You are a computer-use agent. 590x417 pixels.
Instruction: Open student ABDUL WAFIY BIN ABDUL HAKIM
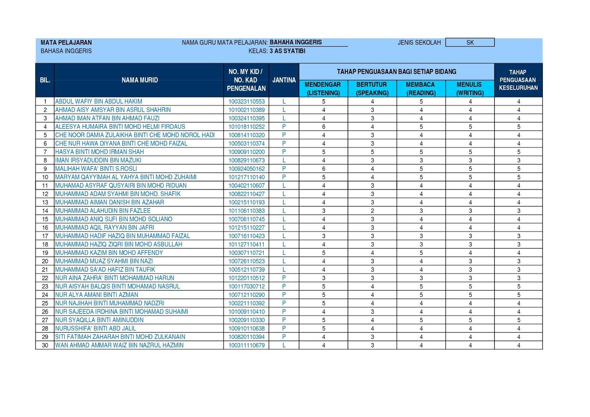pos(98,101)
